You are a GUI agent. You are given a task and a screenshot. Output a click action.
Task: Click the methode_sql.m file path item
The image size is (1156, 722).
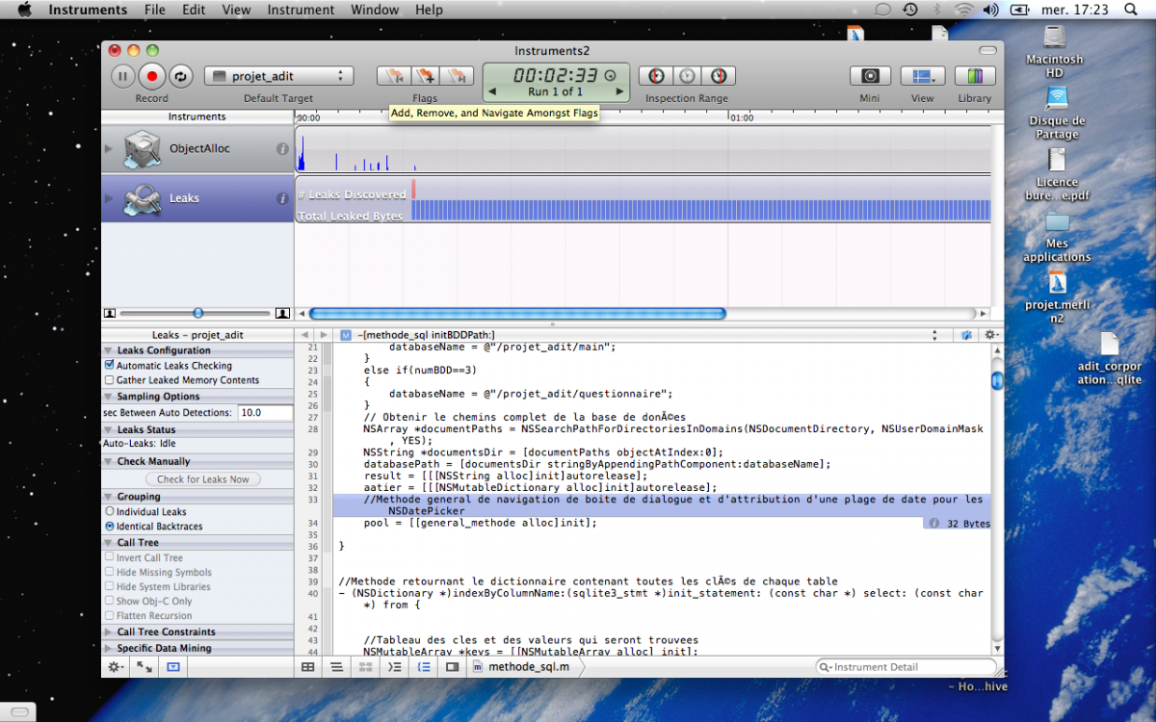click(520, 666)
